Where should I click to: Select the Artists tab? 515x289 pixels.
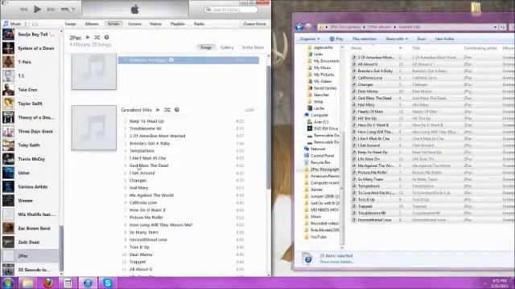tap(113, 24)
